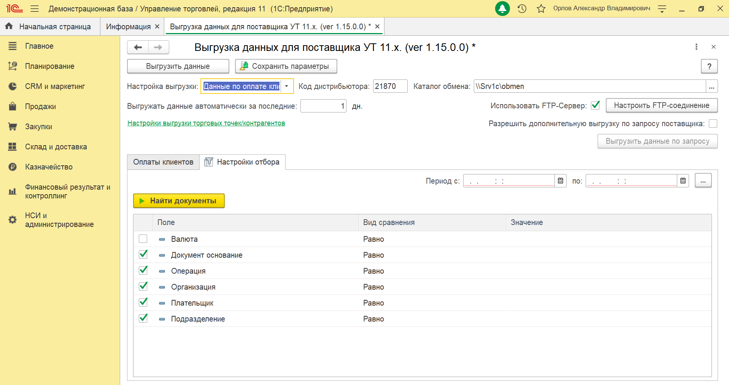Click the по end date field
This screenshot has height=385, width=729.
point(631,181)
